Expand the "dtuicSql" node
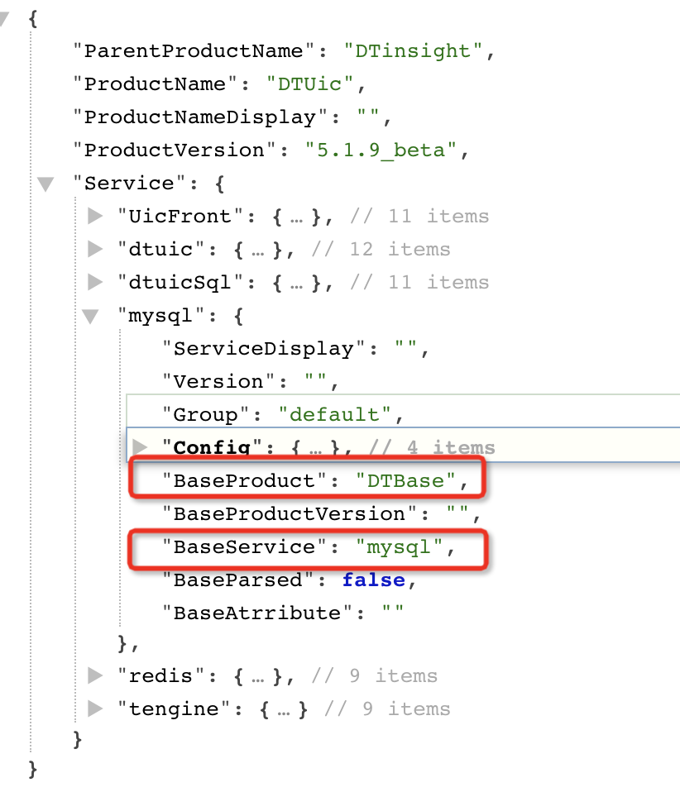 point(95,283)
